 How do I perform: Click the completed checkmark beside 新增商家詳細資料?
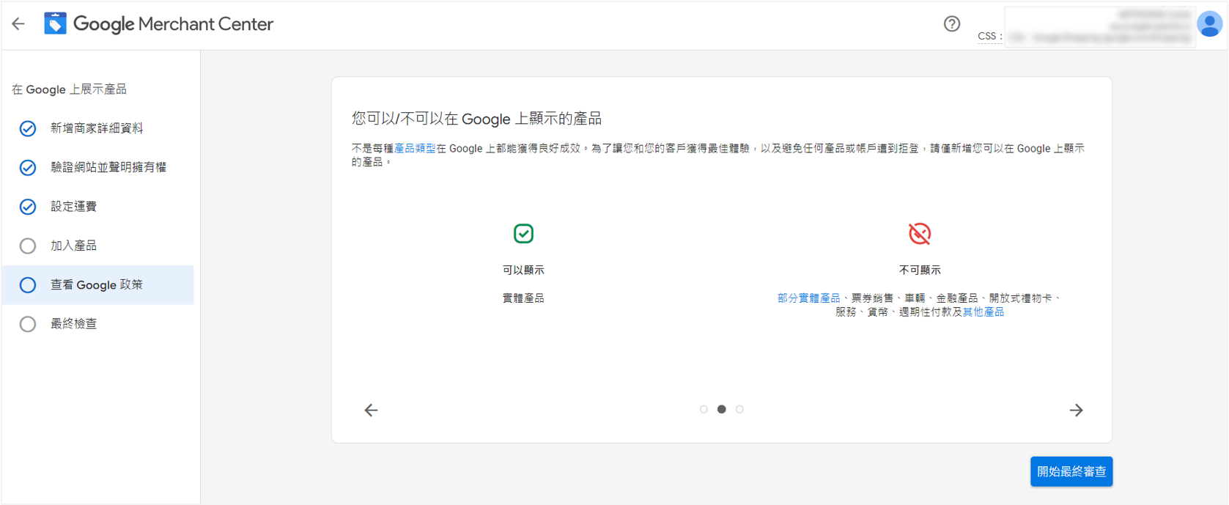pyautogui.click(x=28, y=129)
